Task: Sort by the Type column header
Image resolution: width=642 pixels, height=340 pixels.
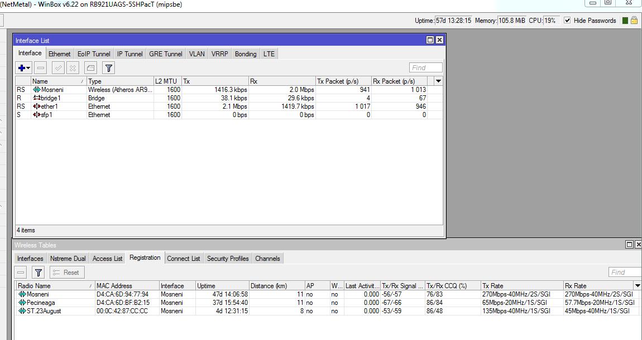Action: tap(121, 81)
